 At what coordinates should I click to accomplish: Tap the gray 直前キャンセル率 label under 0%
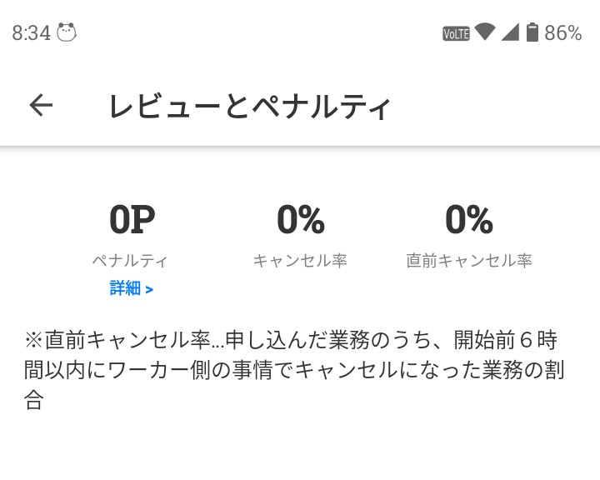[x=468, y=261]
